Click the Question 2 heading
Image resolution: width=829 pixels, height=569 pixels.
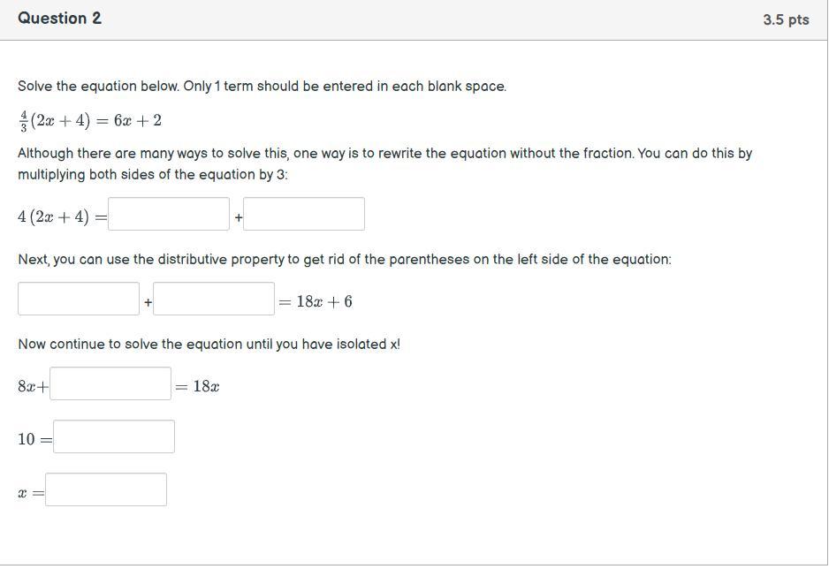[x=60, y=19]
